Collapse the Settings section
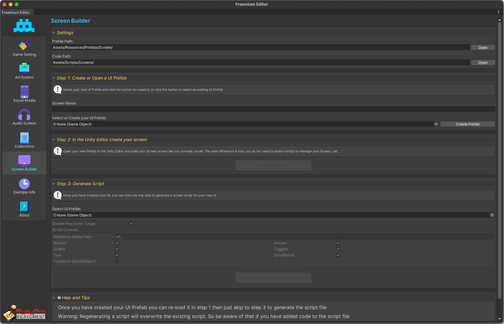Viewport: 504px width, 324px height. pyautogui.click(x=54, y=33)
